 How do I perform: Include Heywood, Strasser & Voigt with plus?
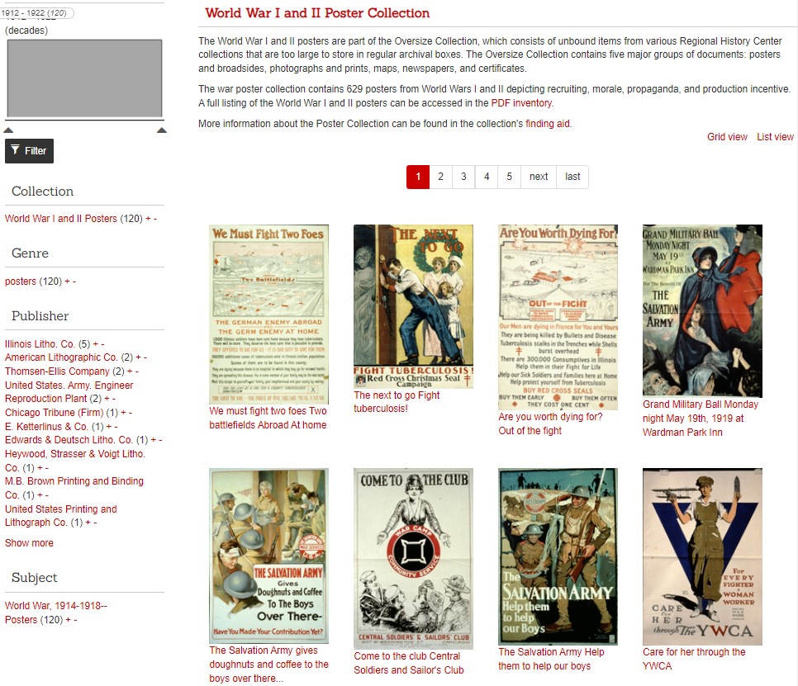coord(40,467)
